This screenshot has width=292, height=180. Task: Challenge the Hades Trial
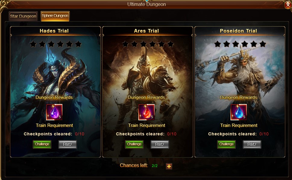42,144
